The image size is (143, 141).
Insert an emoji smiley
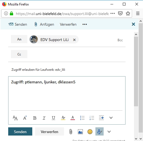(x=90, y=132)
